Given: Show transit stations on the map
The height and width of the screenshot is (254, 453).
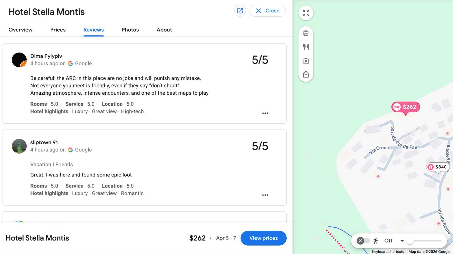Looking at the screenshot, I should click(306, 33).
